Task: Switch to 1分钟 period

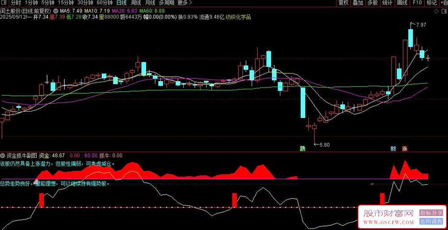Action: click(31, 3)
